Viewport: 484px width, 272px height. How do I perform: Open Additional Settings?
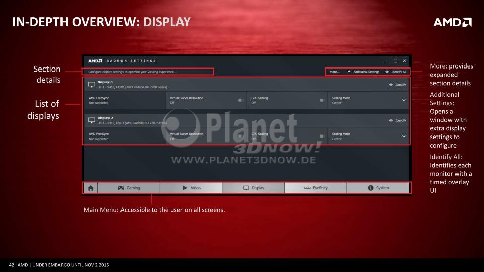point(364,72)
